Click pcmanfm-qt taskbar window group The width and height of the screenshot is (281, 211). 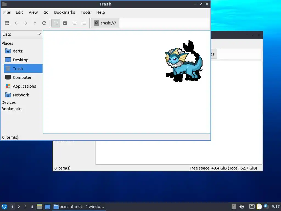(x=79, y=207)
